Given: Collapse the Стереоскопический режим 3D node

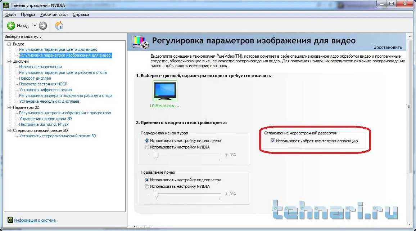Looking at the screenshot, I should coord(9,130).
